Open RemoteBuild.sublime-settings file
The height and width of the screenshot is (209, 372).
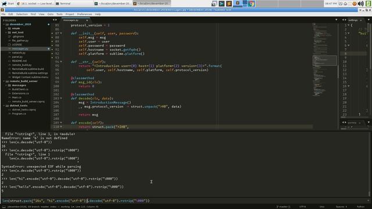click(x=30, y=73)
